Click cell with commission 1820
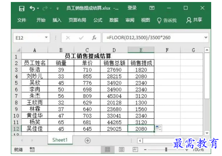Viewport: 222px width, 156px height. point(141,70)
